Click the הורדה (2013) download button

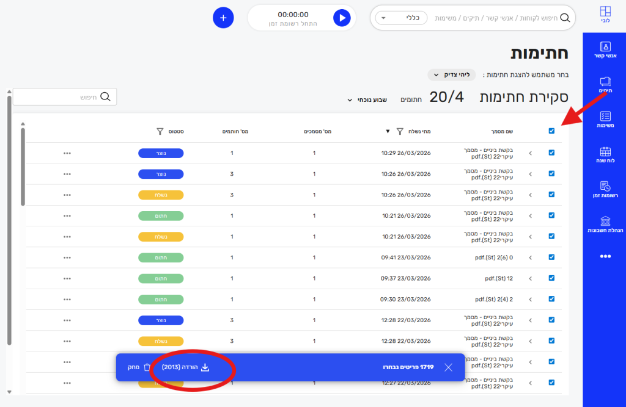click(186, 367)
